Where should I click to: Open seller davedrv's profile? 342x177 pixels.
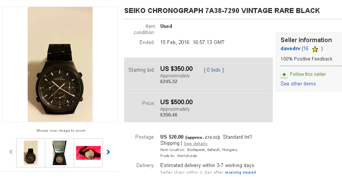point(290,49)
